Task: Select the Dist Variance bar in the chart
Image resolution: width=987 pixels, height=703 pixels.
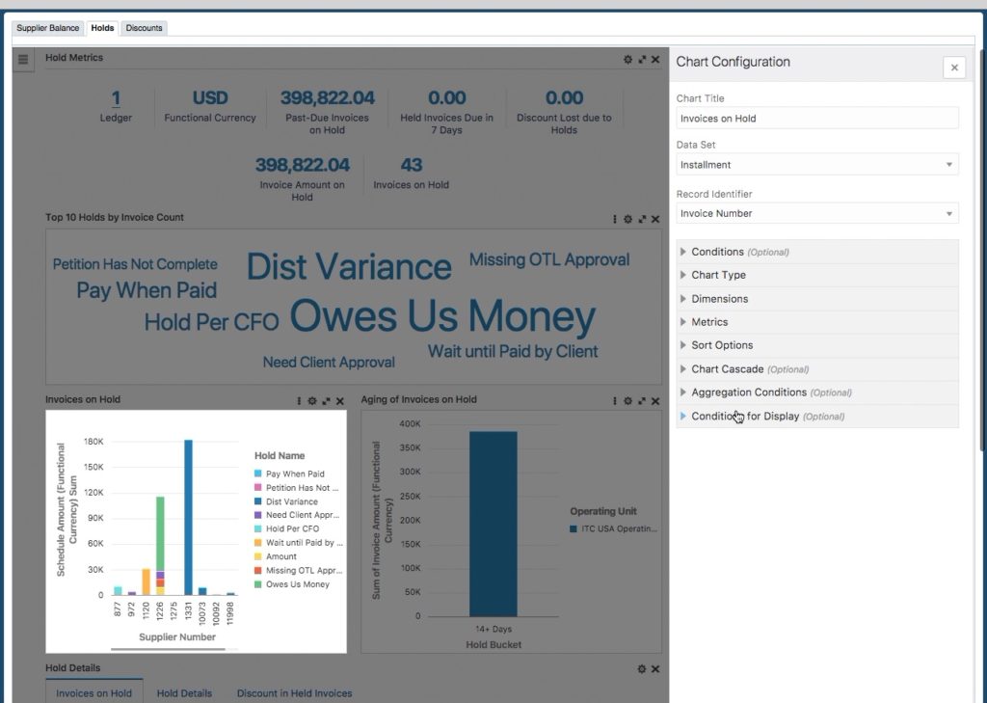Action: [x=186, y=511]
